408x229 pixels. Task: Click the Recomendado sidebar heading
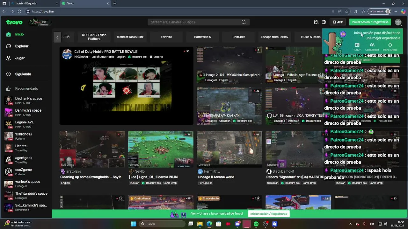pos(26,89)
